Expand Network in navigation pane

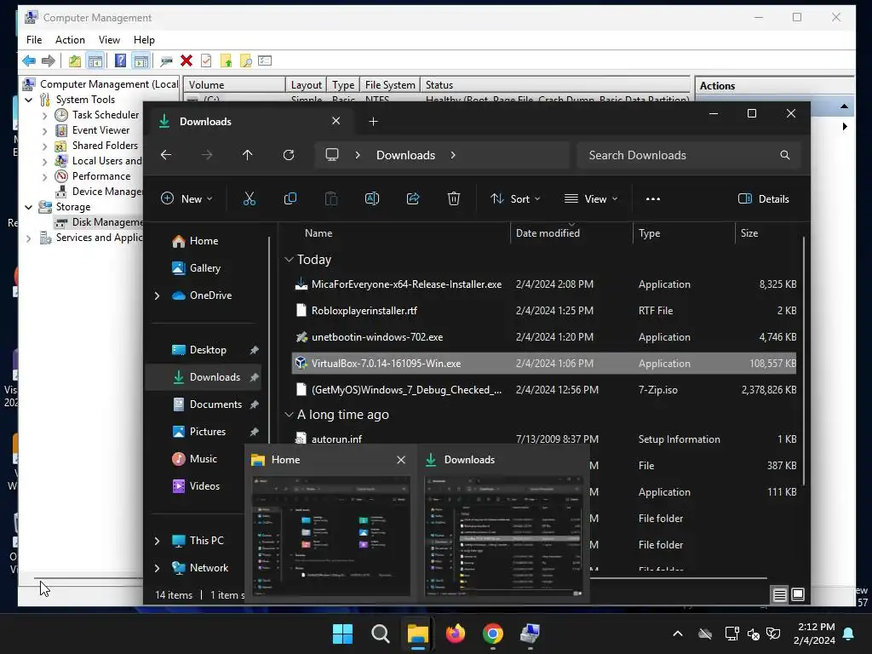157,568
